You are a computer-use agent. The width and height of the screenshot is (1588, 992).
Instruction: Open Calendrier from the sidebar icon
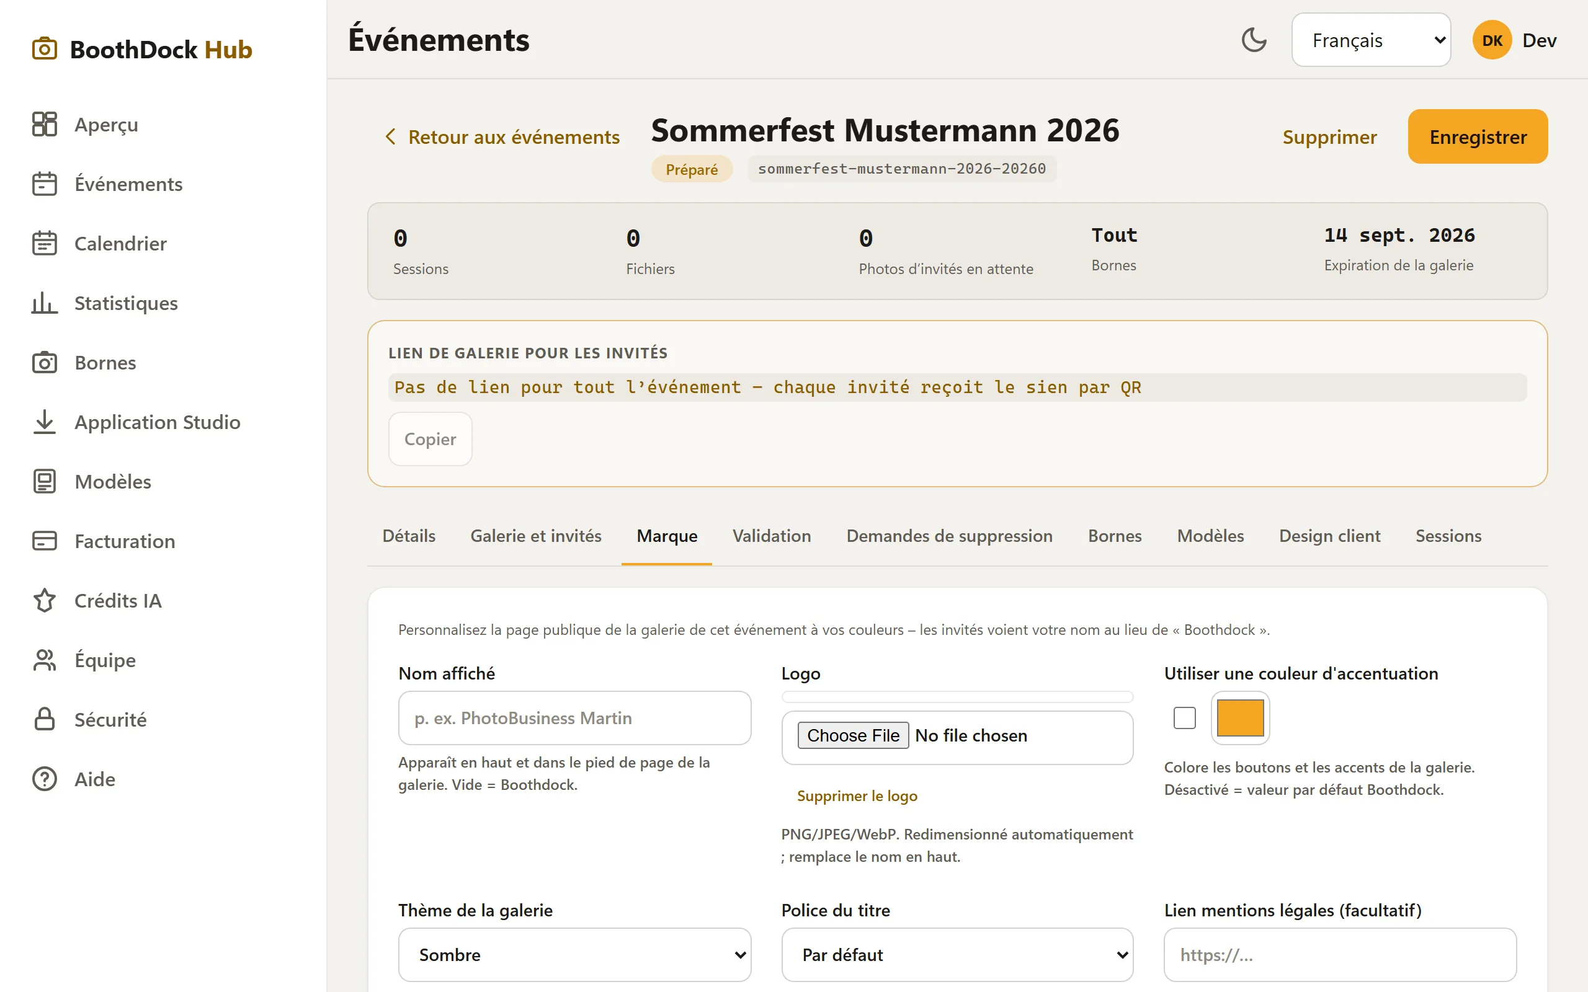coord(44,244)
